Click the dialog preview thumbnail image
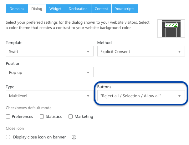Image resolution: width=189 pixels, height=145 pixels. point(171,28)
